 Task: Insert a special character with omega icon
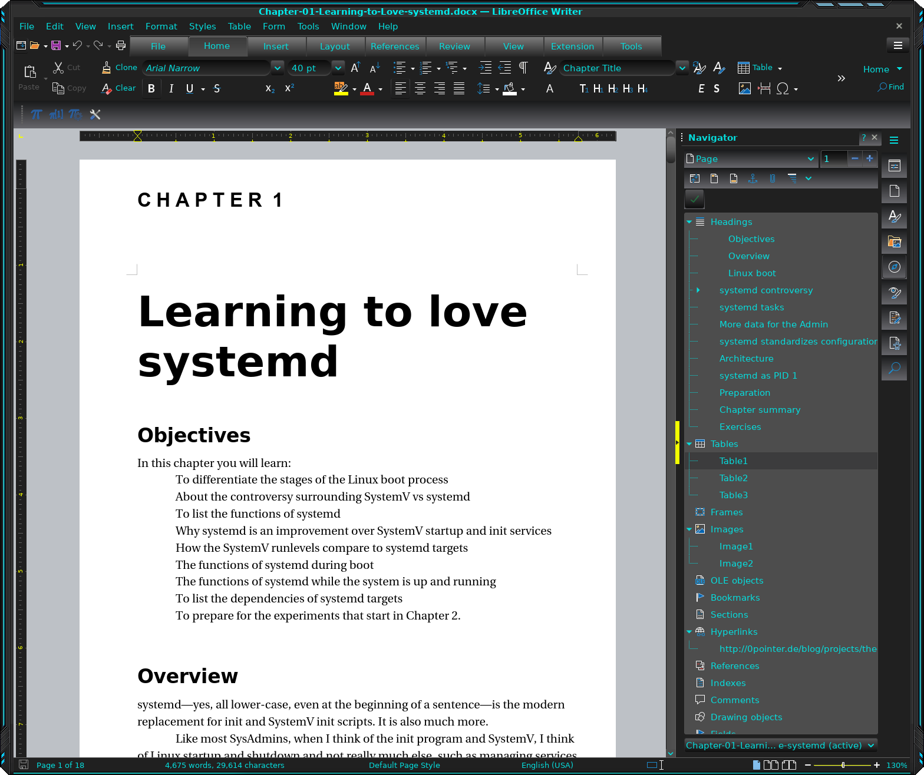pos(783,89)
